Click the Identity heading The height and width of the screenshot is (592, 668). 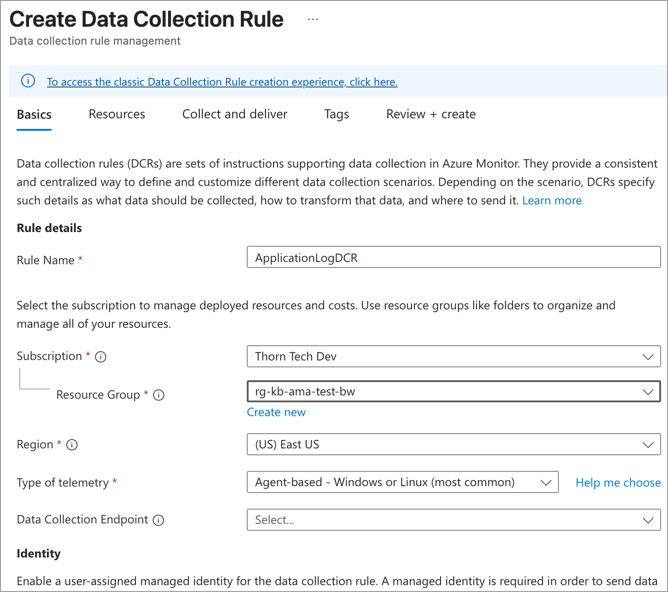coord(39,554)
